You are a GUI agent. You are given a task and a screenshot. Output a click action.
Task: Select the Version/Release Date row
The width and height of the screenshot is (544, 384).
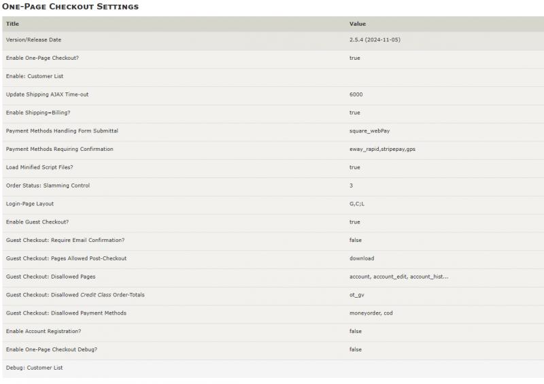point(273,40)
